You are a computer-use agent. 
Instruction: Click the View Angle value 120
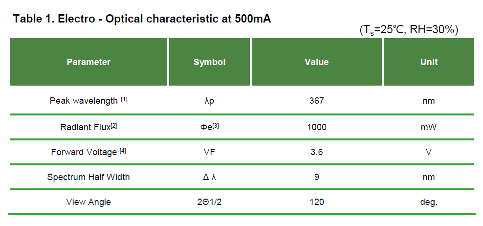click(316, 202)
